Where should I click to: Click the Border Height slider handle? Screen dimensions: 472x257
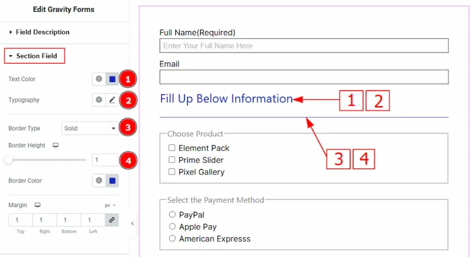coord(8,160)
